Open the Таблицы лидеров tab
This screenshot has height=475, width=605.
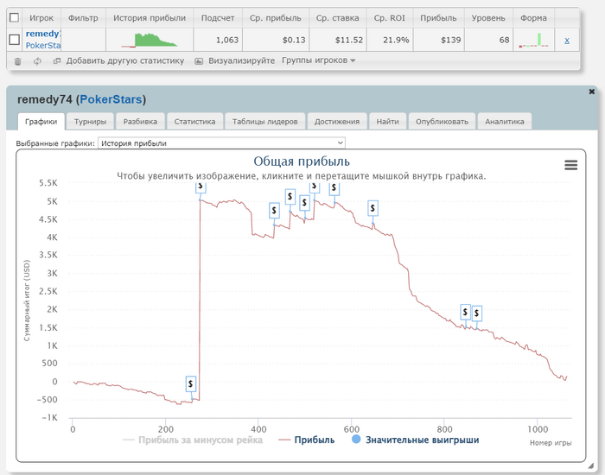(x=265, y=122)
